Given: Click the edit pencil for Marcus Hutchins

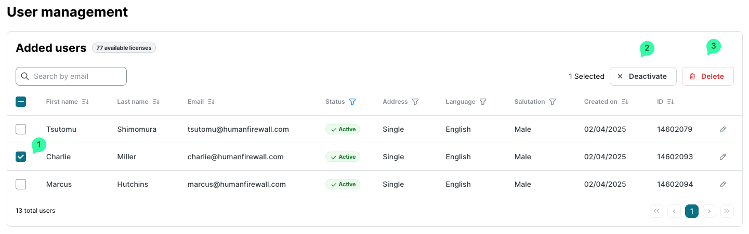Looking at the screenshot, I should click(722, 184).
